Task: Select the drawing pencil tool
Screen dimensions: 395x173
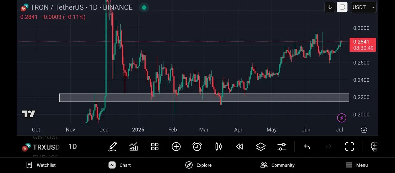Action: (x=113, y=147)
